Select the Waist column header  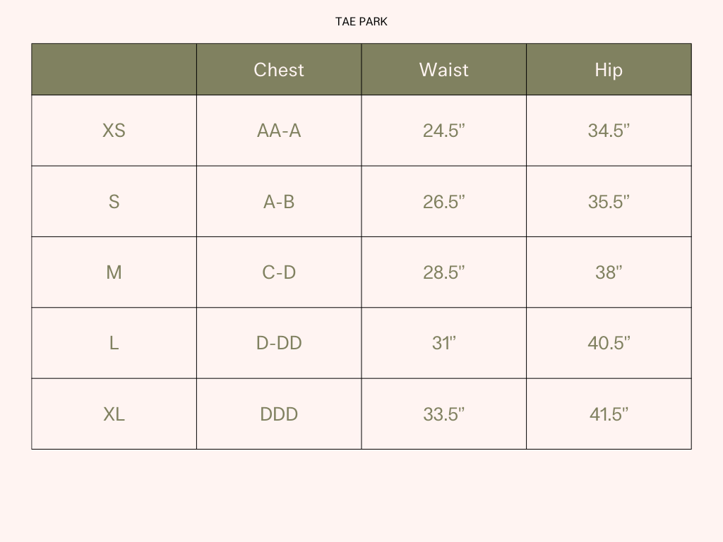443,70
